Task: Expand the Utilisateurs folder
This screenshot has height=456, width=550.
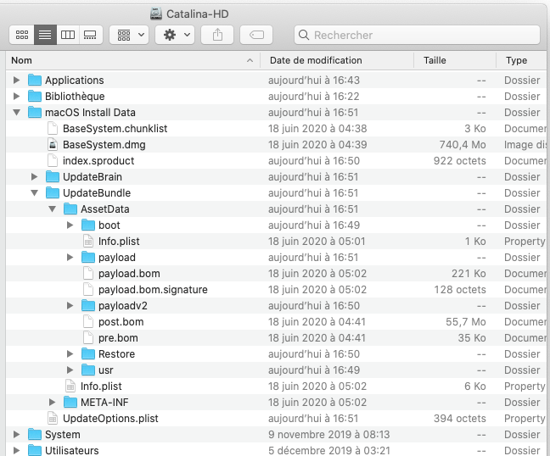Action: tap(16, 451)
